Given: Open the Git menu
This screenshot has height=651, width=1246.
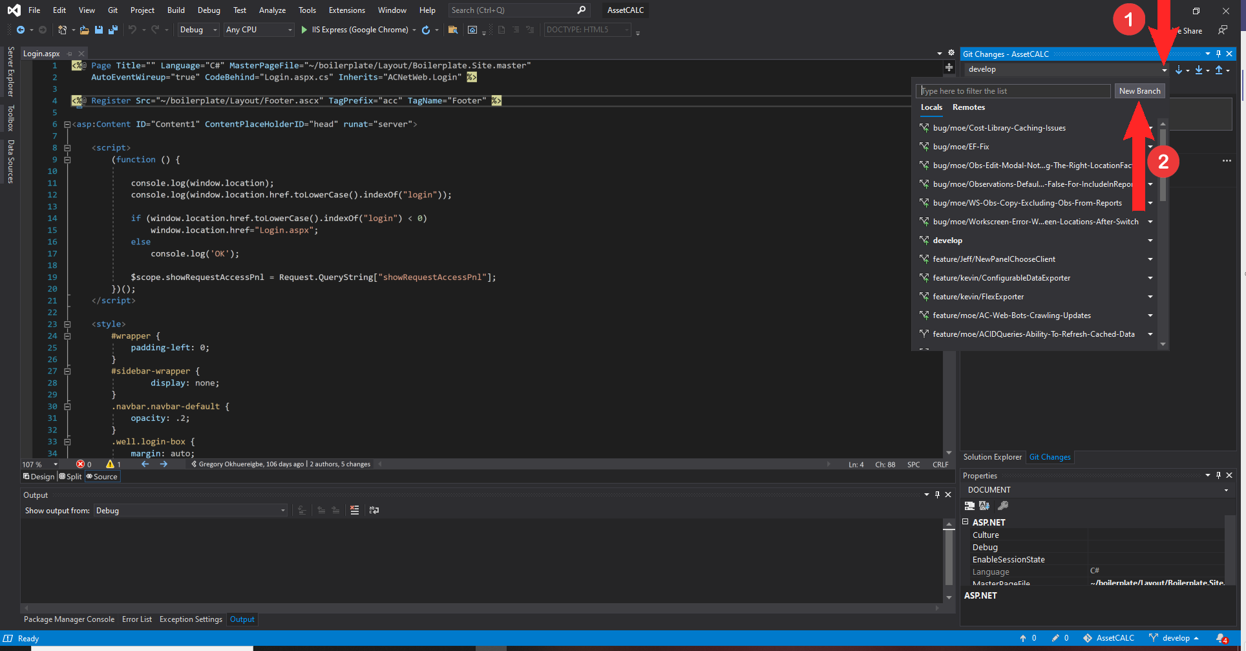Looking at the screenshot, I should [112, 10].
